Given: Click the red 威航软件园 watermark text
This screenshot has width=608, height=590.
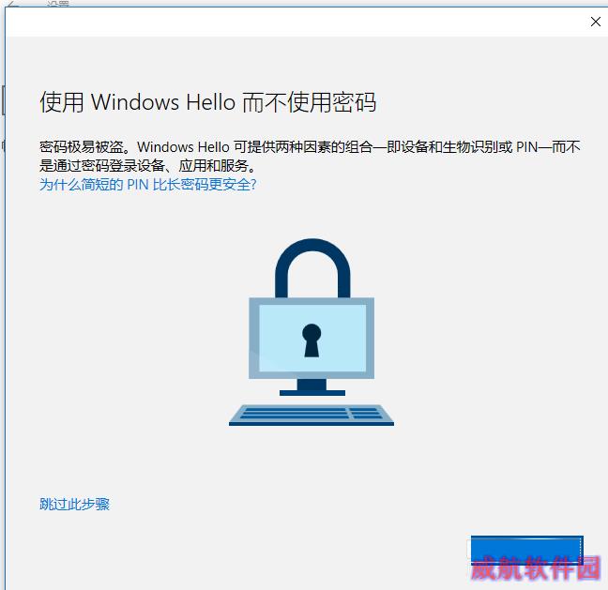Looking at the screenshot, I should 536,567.
